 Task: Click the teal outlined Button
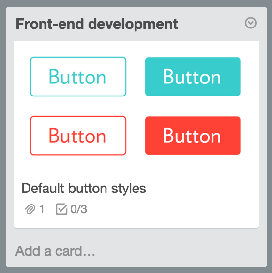78,77
